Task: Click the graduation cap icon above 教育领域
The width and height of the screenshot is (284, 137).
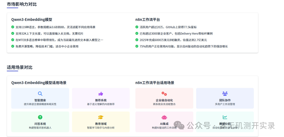Action: click(101, 117)
